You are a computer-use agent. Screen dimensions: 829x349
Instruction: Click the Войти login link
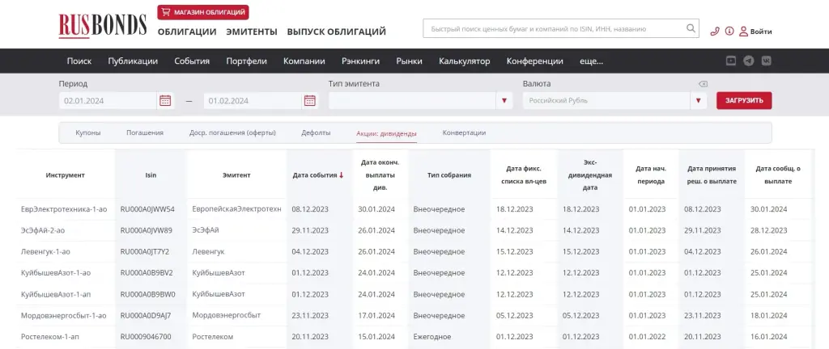coord(761,32)
